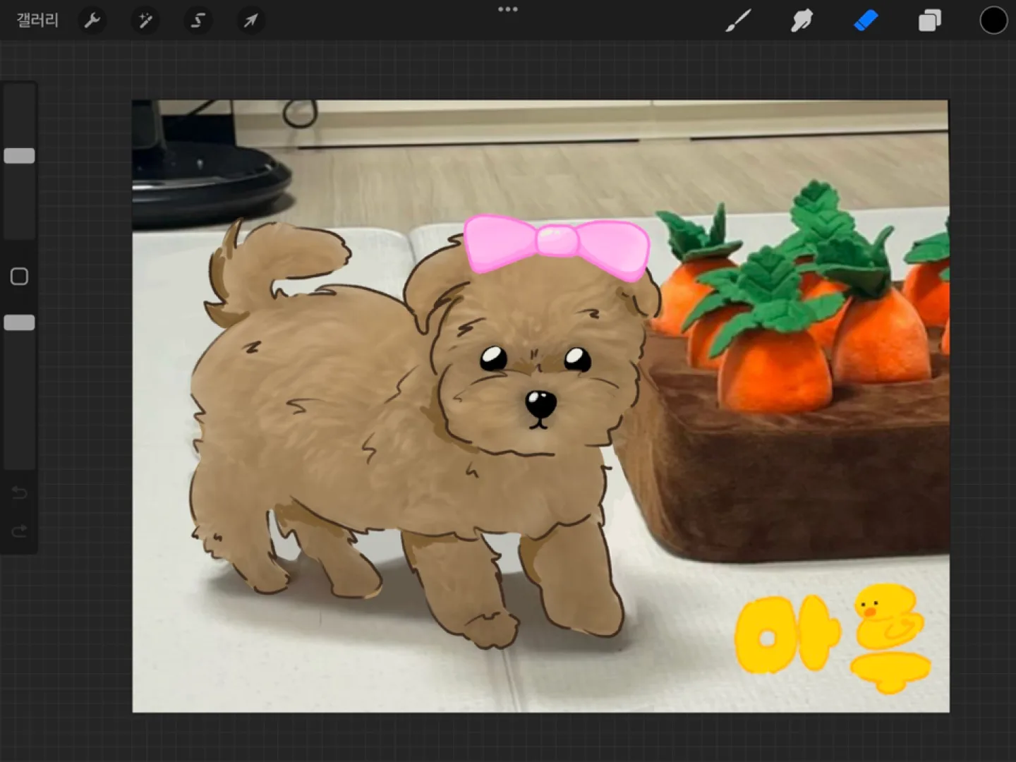
Task: Click the brush size slider handle
Action: (19, 156)
